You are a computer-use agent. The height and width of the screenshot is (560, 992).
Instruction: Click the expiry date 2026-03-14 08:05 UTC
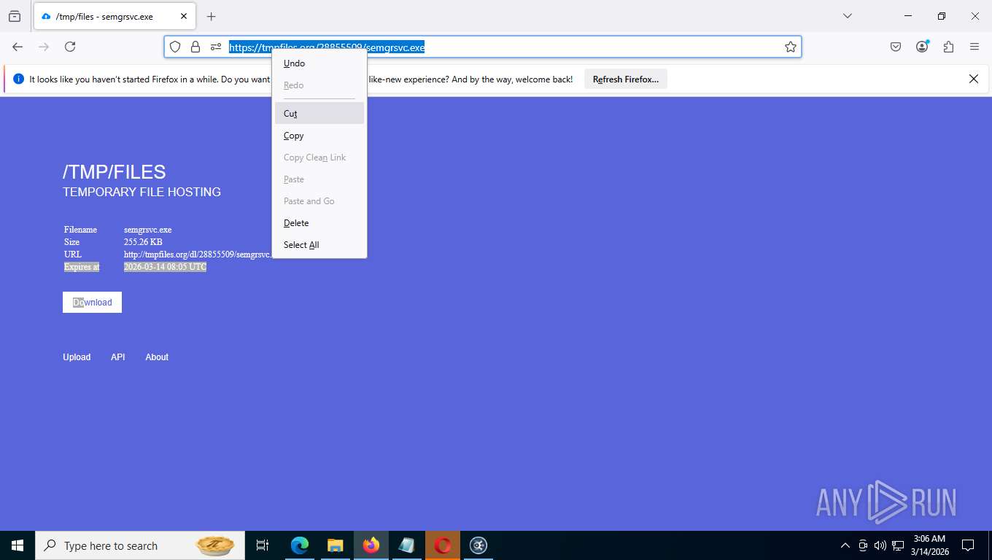tap(165, 267)
